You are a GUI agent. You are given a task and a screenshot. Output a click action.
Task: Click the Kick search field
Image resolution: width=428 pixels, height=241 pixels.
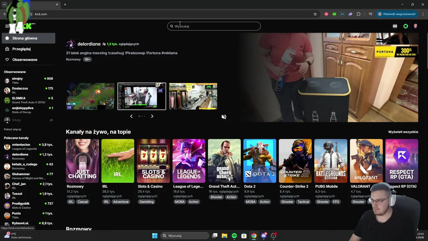214,26
